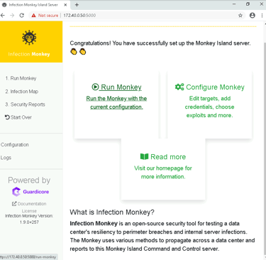Click the Infection Monkey logo icon
The height and width of the screenshot is (260, 266).
(x=29, y=38)
